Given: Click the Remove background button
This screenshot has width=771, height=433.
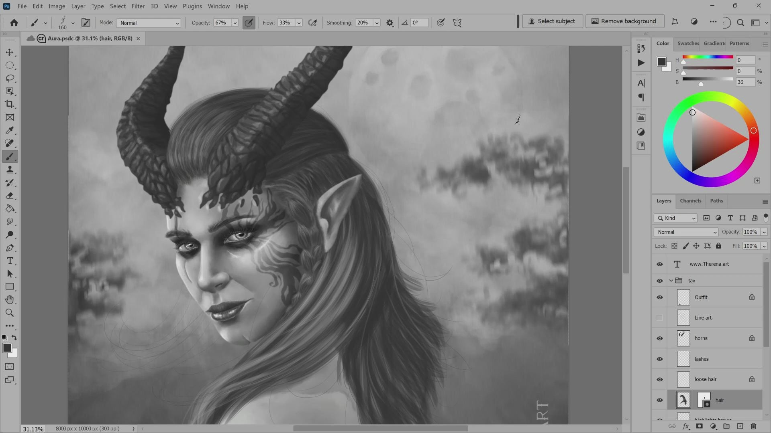Looking at the screenshot, I should (x=624, y=21).
